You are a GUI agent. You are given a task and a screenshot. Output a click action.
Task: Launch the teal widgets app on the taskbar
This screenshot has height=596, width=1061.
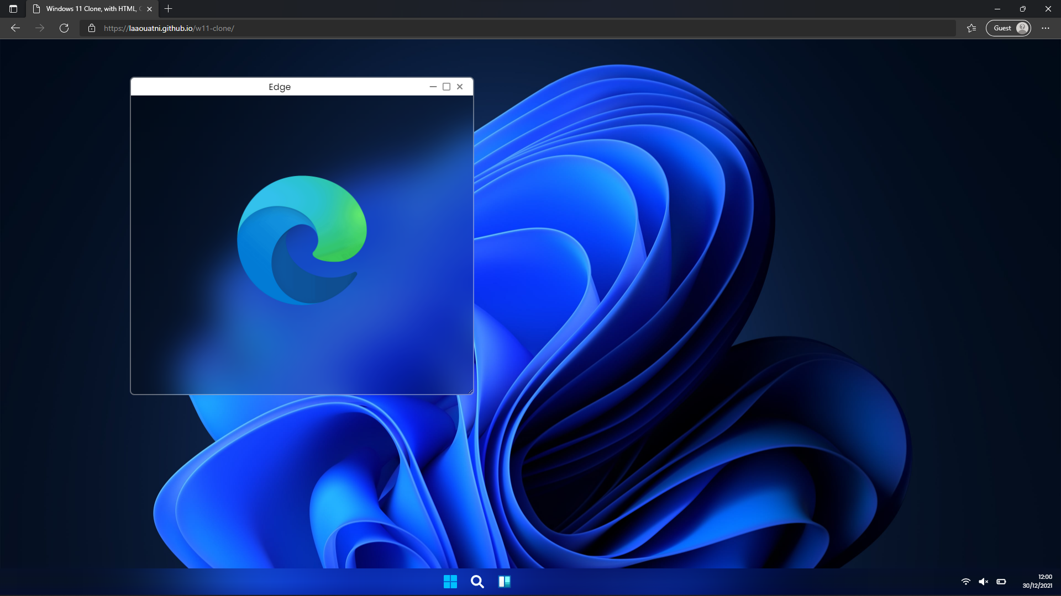pos(505,581)
